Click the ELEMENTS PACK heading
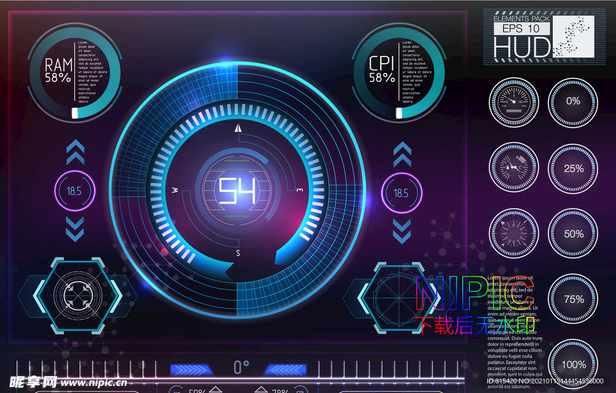Viewport: 616px width, 393px height. pos(522,19)
